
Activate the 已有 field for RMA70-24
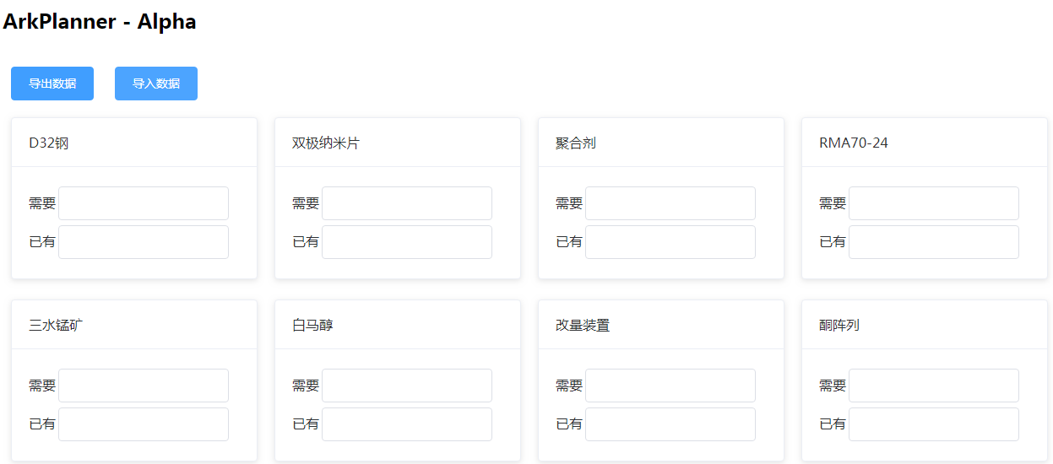934,242
